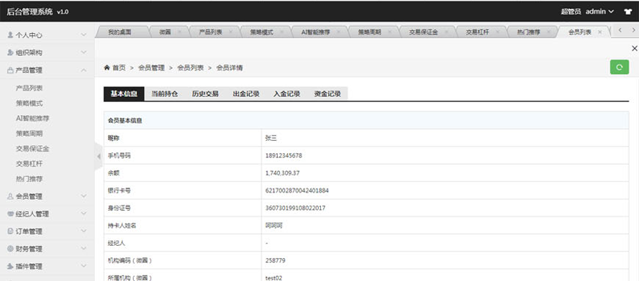Viewport: 639px width, 281px height.
Task: Click the 产品管理 bag icon
Action: pyautogui.click(x=10, y=70)
